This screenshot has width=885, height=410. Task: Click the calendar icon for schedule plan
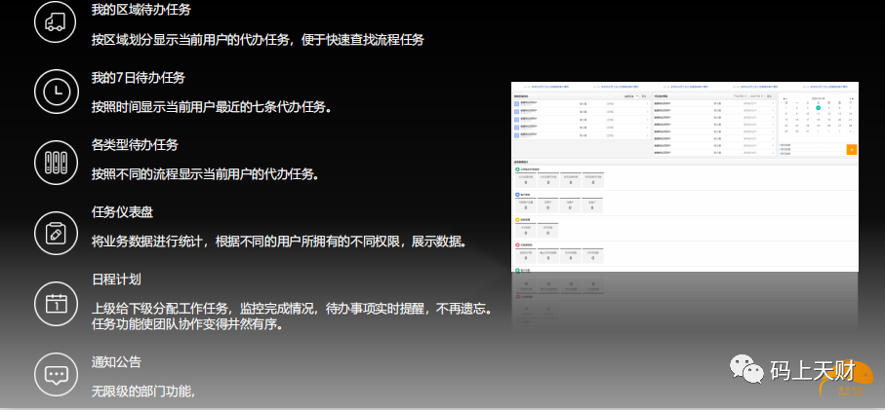pyautogui.click(x=55, y=303)
